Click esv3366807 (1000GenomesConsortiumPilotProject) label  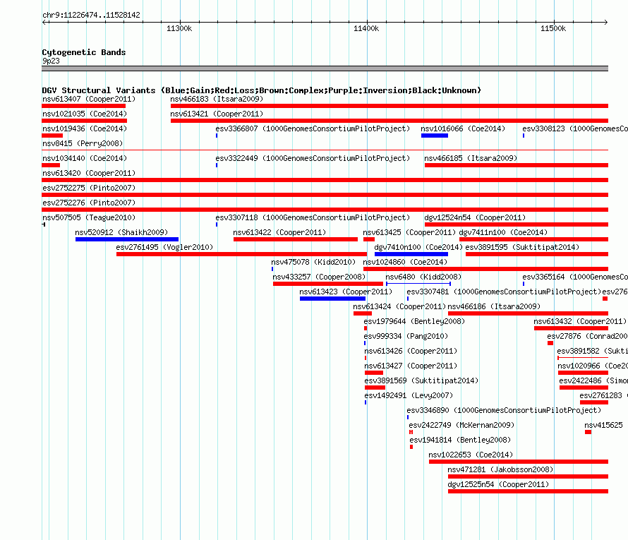(x=313, y=128)
